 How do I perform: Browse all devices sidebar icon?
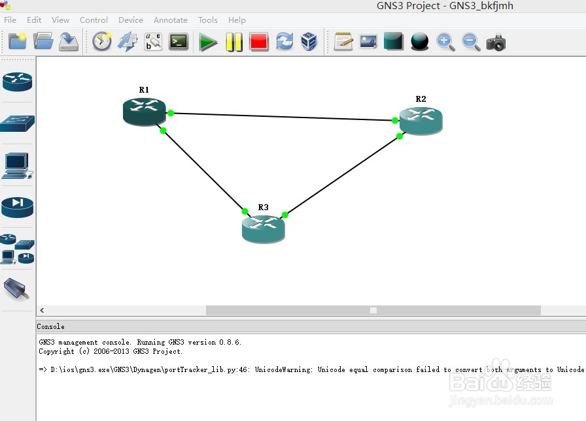tap(17, 249)
